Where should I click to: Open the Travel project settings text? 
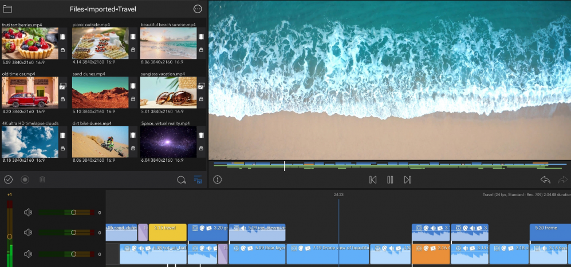point(526,195)
